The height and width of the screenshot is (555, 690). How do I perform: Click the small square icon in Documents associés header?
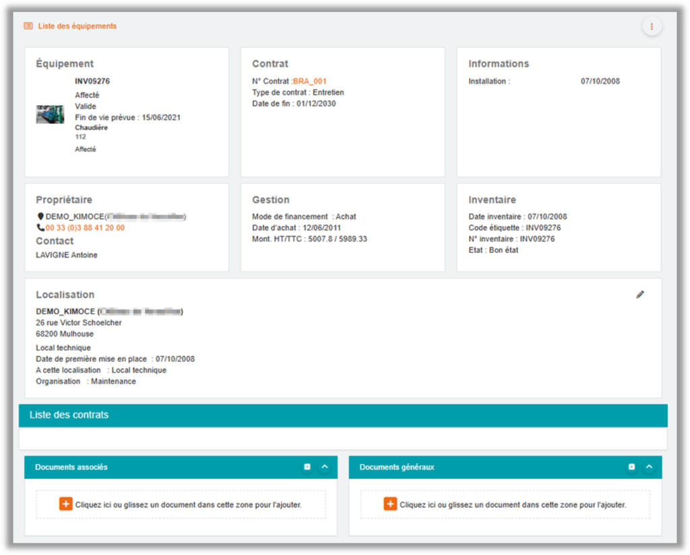307,467
